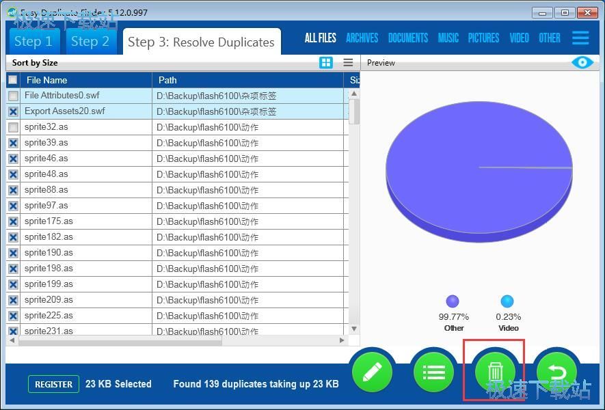
Task: Click 'Found 139 duplicates' status text
Action: click(256, 384)
